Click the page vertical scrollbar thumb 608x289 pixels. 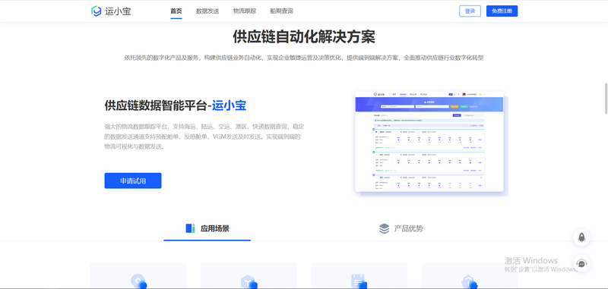click(x=606, y=99)
